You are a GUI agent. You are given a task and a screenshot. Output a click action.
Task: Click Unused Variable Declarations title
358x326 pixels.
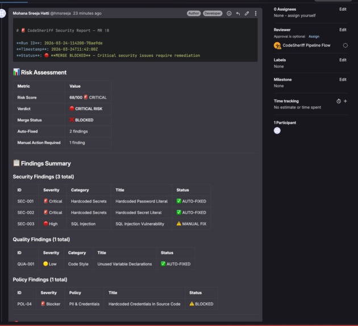124,264
